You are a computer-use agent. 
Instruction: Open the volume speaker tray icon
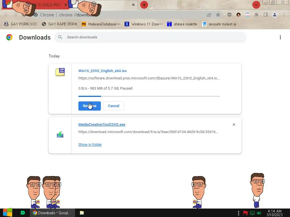[259, 213]
